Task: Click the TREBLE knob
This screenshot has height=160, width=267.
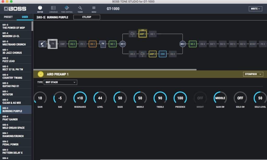Action: [x=160, y=98]
